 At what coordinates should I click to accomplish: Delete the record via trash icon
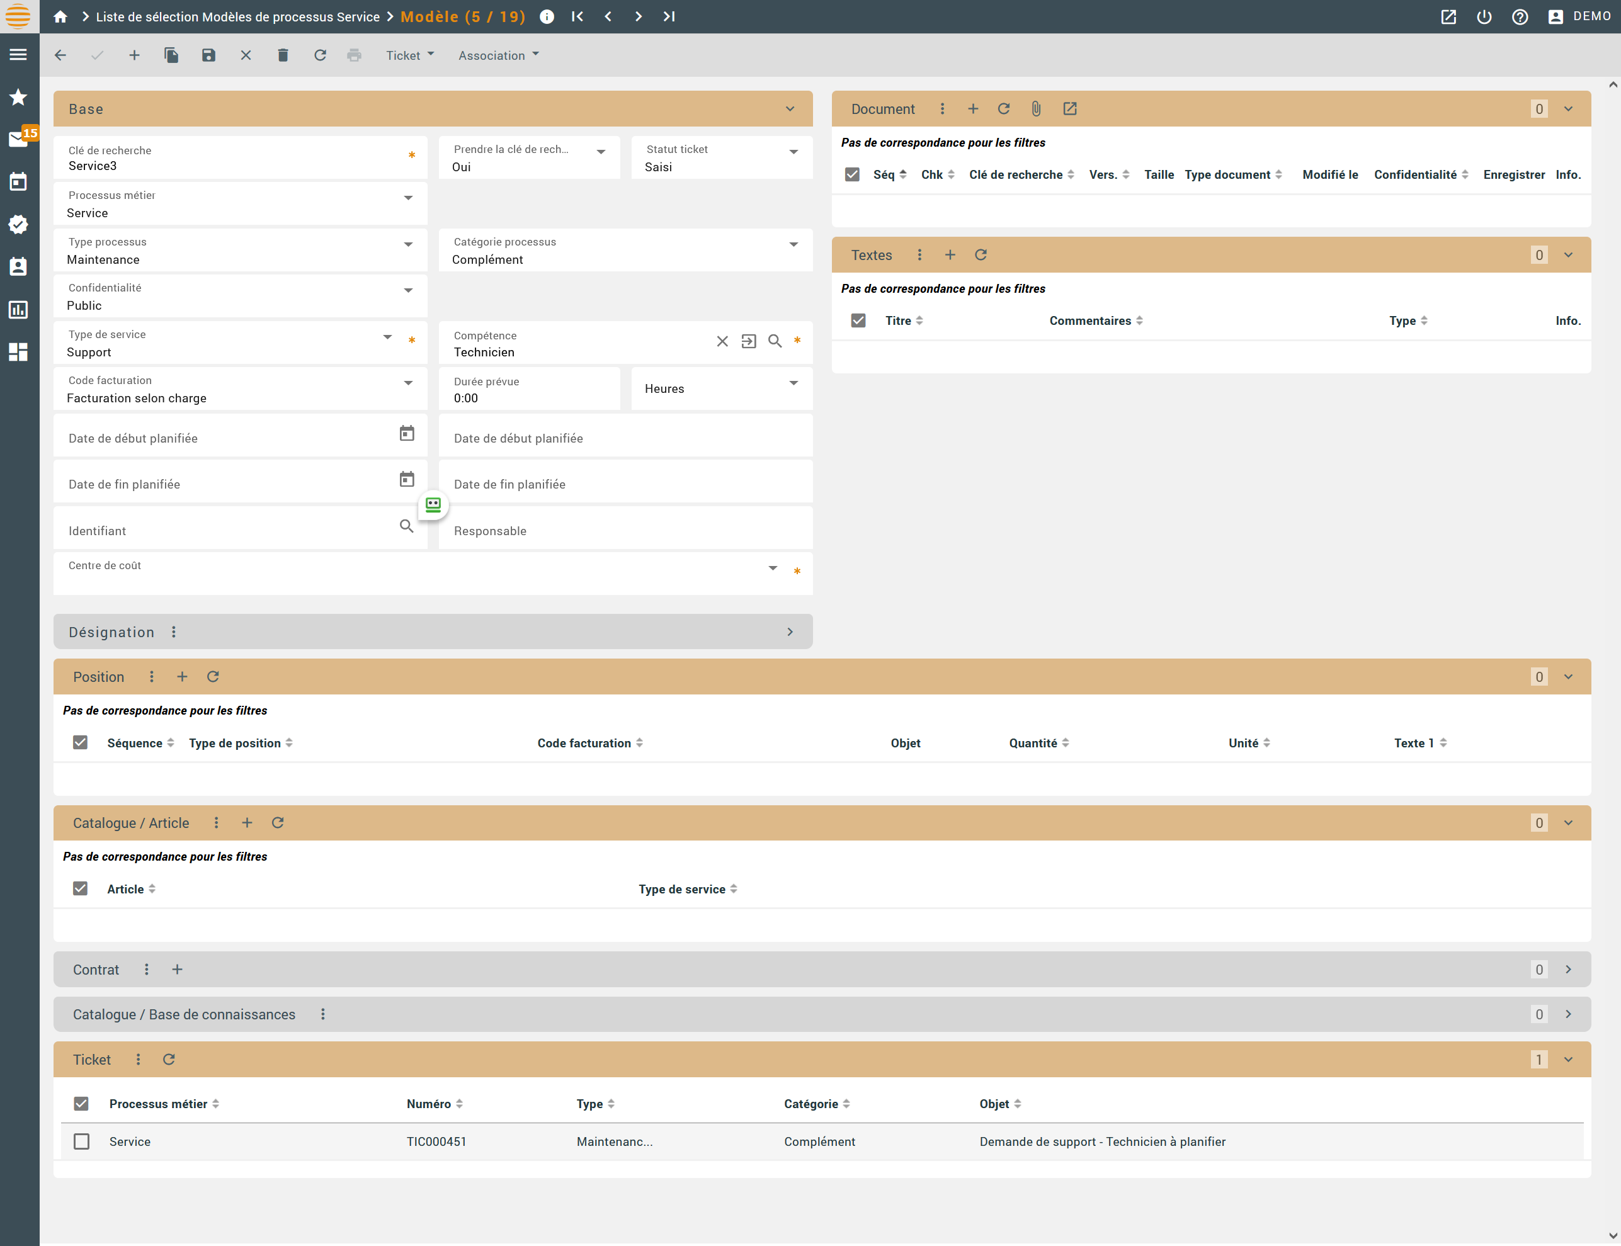[x=283, y=55]
